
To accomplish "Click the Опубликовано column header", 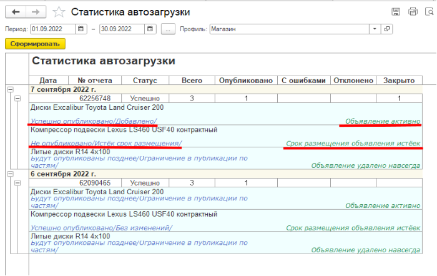I will [x=246, y=81].
